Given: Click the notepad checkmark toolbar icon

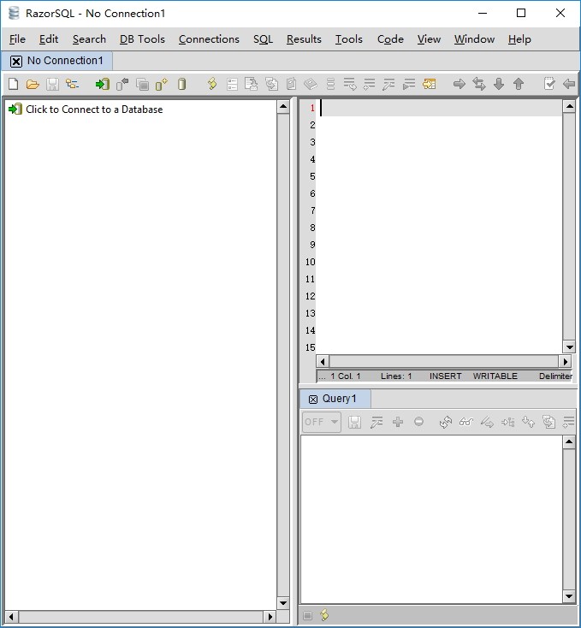Looking at the screenshot, I should click(549, 84).
